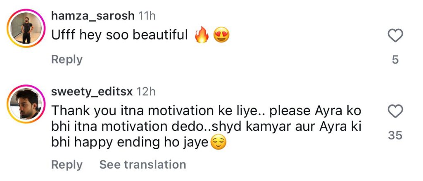The height and width of the screenshot is (181, 423).
Task: Click the fire emoji in hamza_sarosh's comment
Action: point(202,36)
